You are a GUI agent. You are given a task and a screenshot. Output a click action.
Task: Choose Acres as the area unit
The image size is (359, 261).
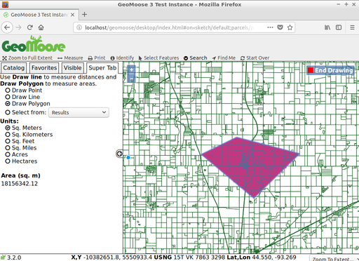16,154
